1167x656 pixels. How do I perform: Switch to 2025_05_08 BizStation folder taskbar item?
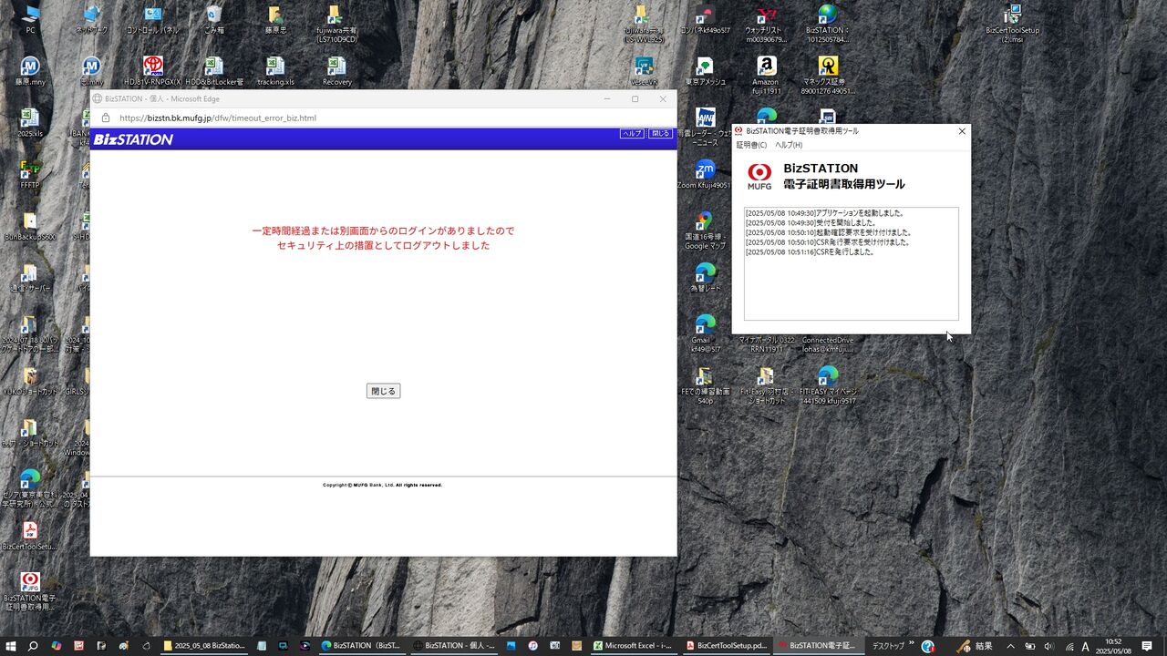pyautogui.click(x=205, y=646)
